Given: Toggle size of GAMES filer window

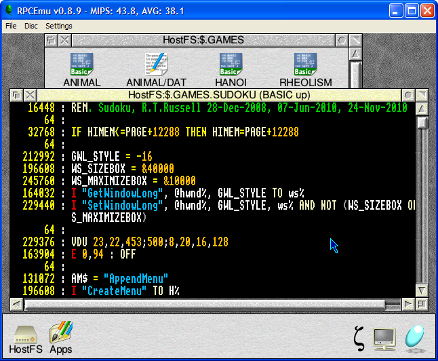Looking at the screenshot, I should [x=355, y=41].
